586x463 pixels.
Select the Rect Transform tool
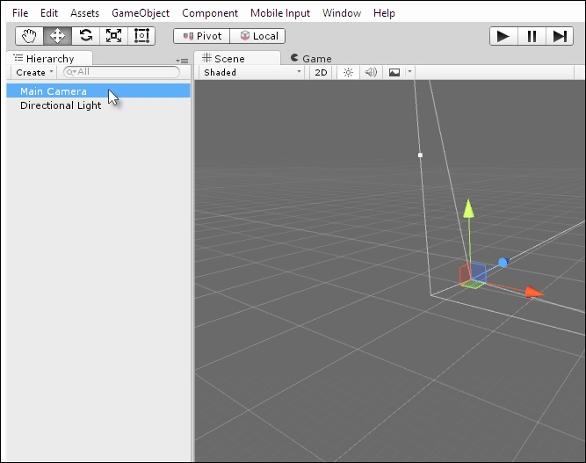pos(141,36)
